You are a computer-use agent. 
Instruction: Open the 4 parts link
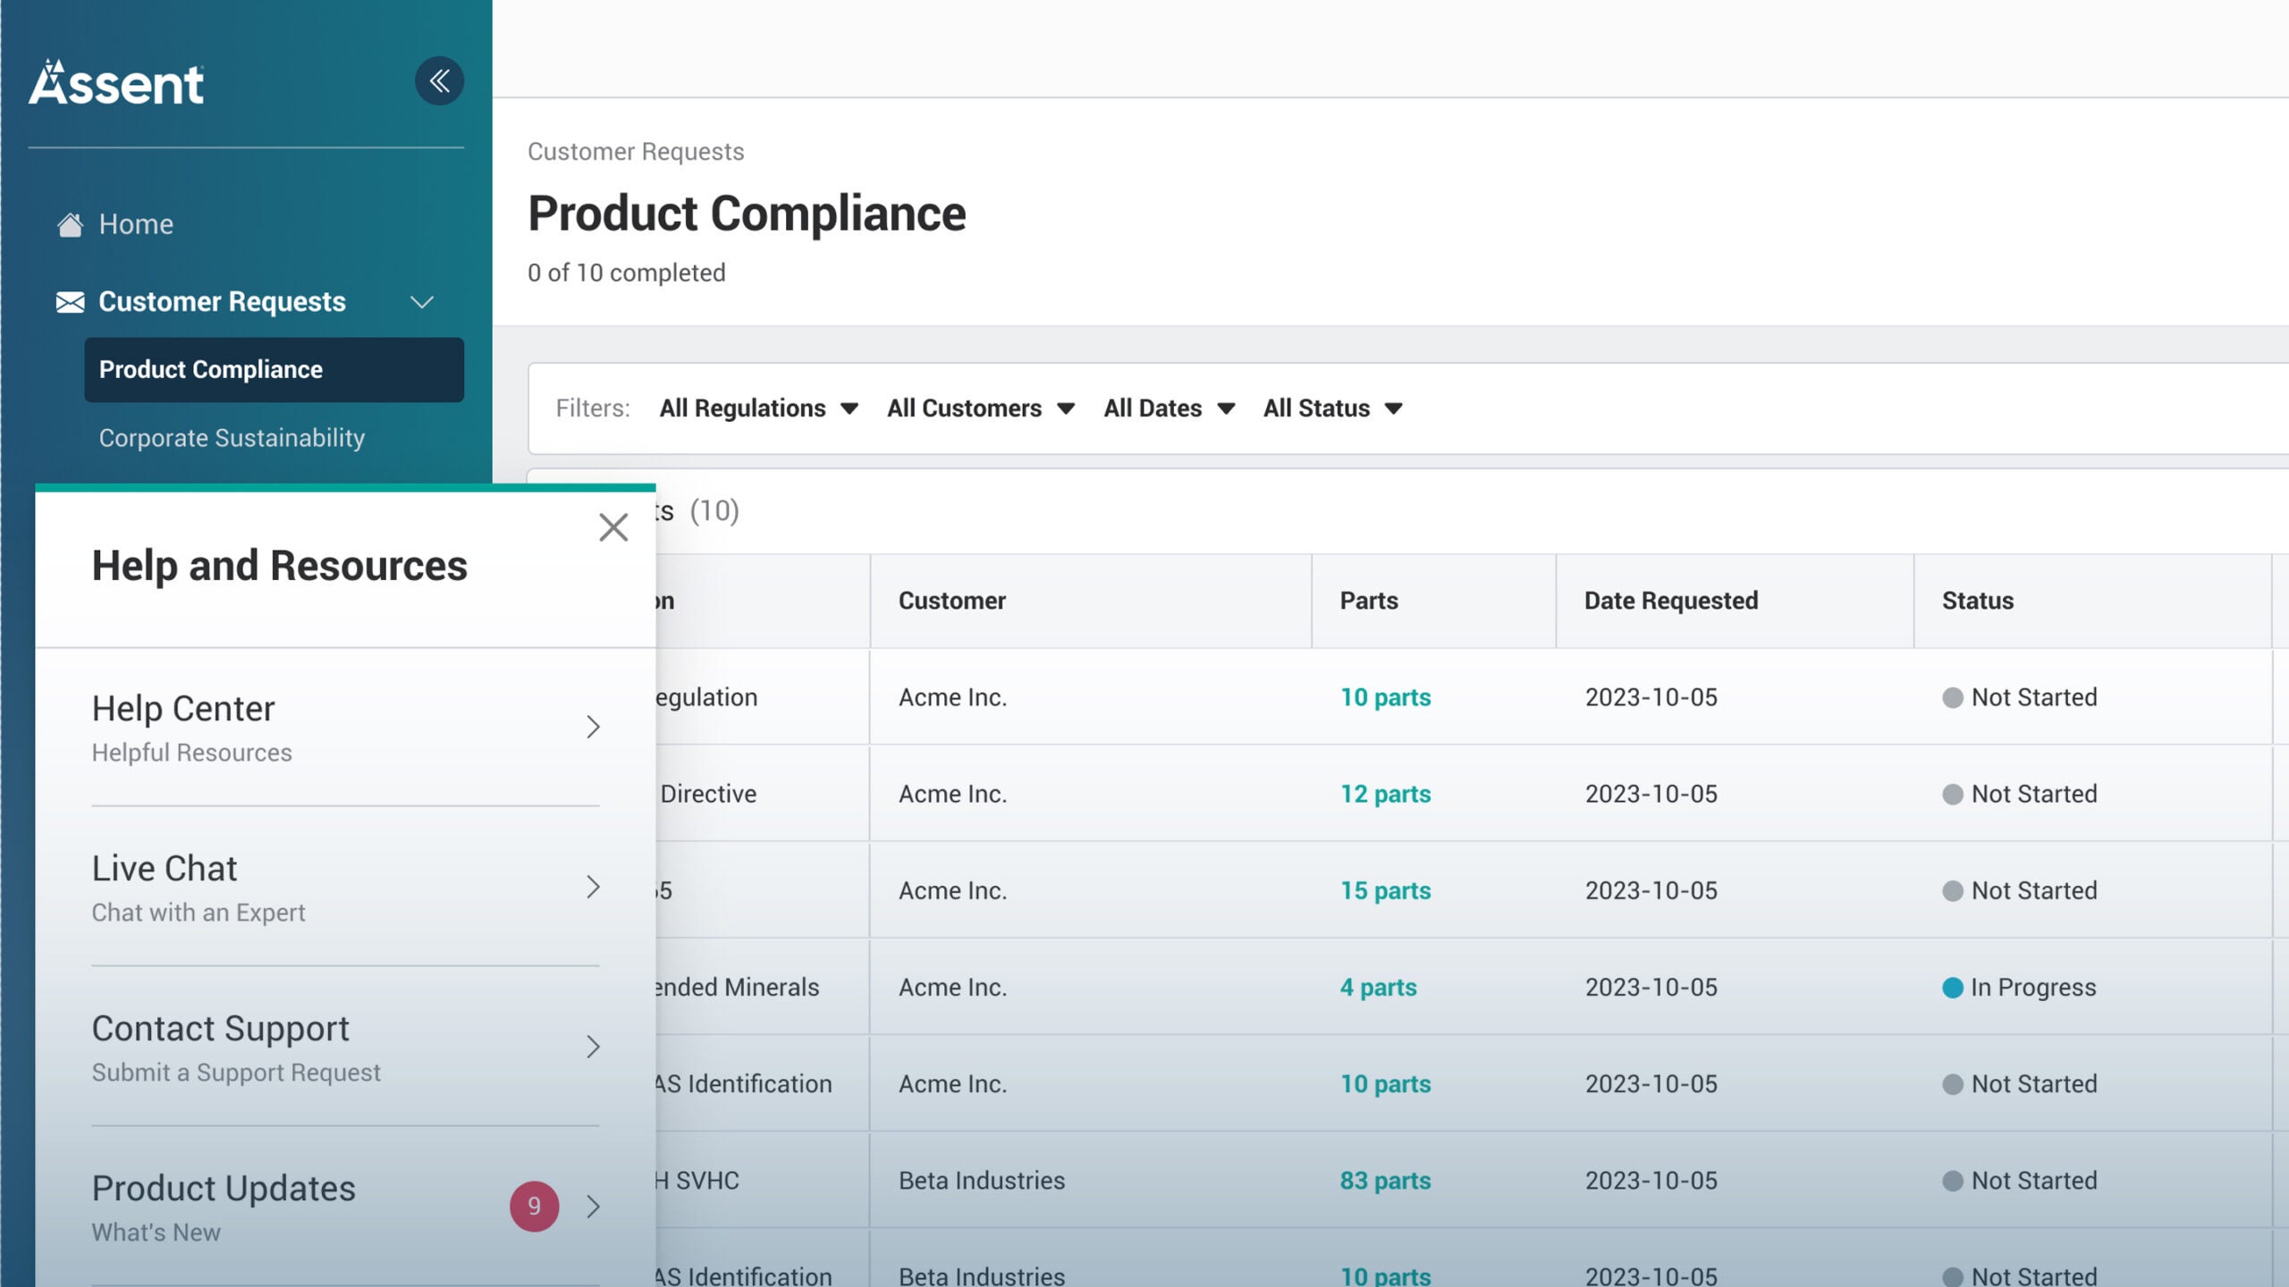coord(1378,988)
